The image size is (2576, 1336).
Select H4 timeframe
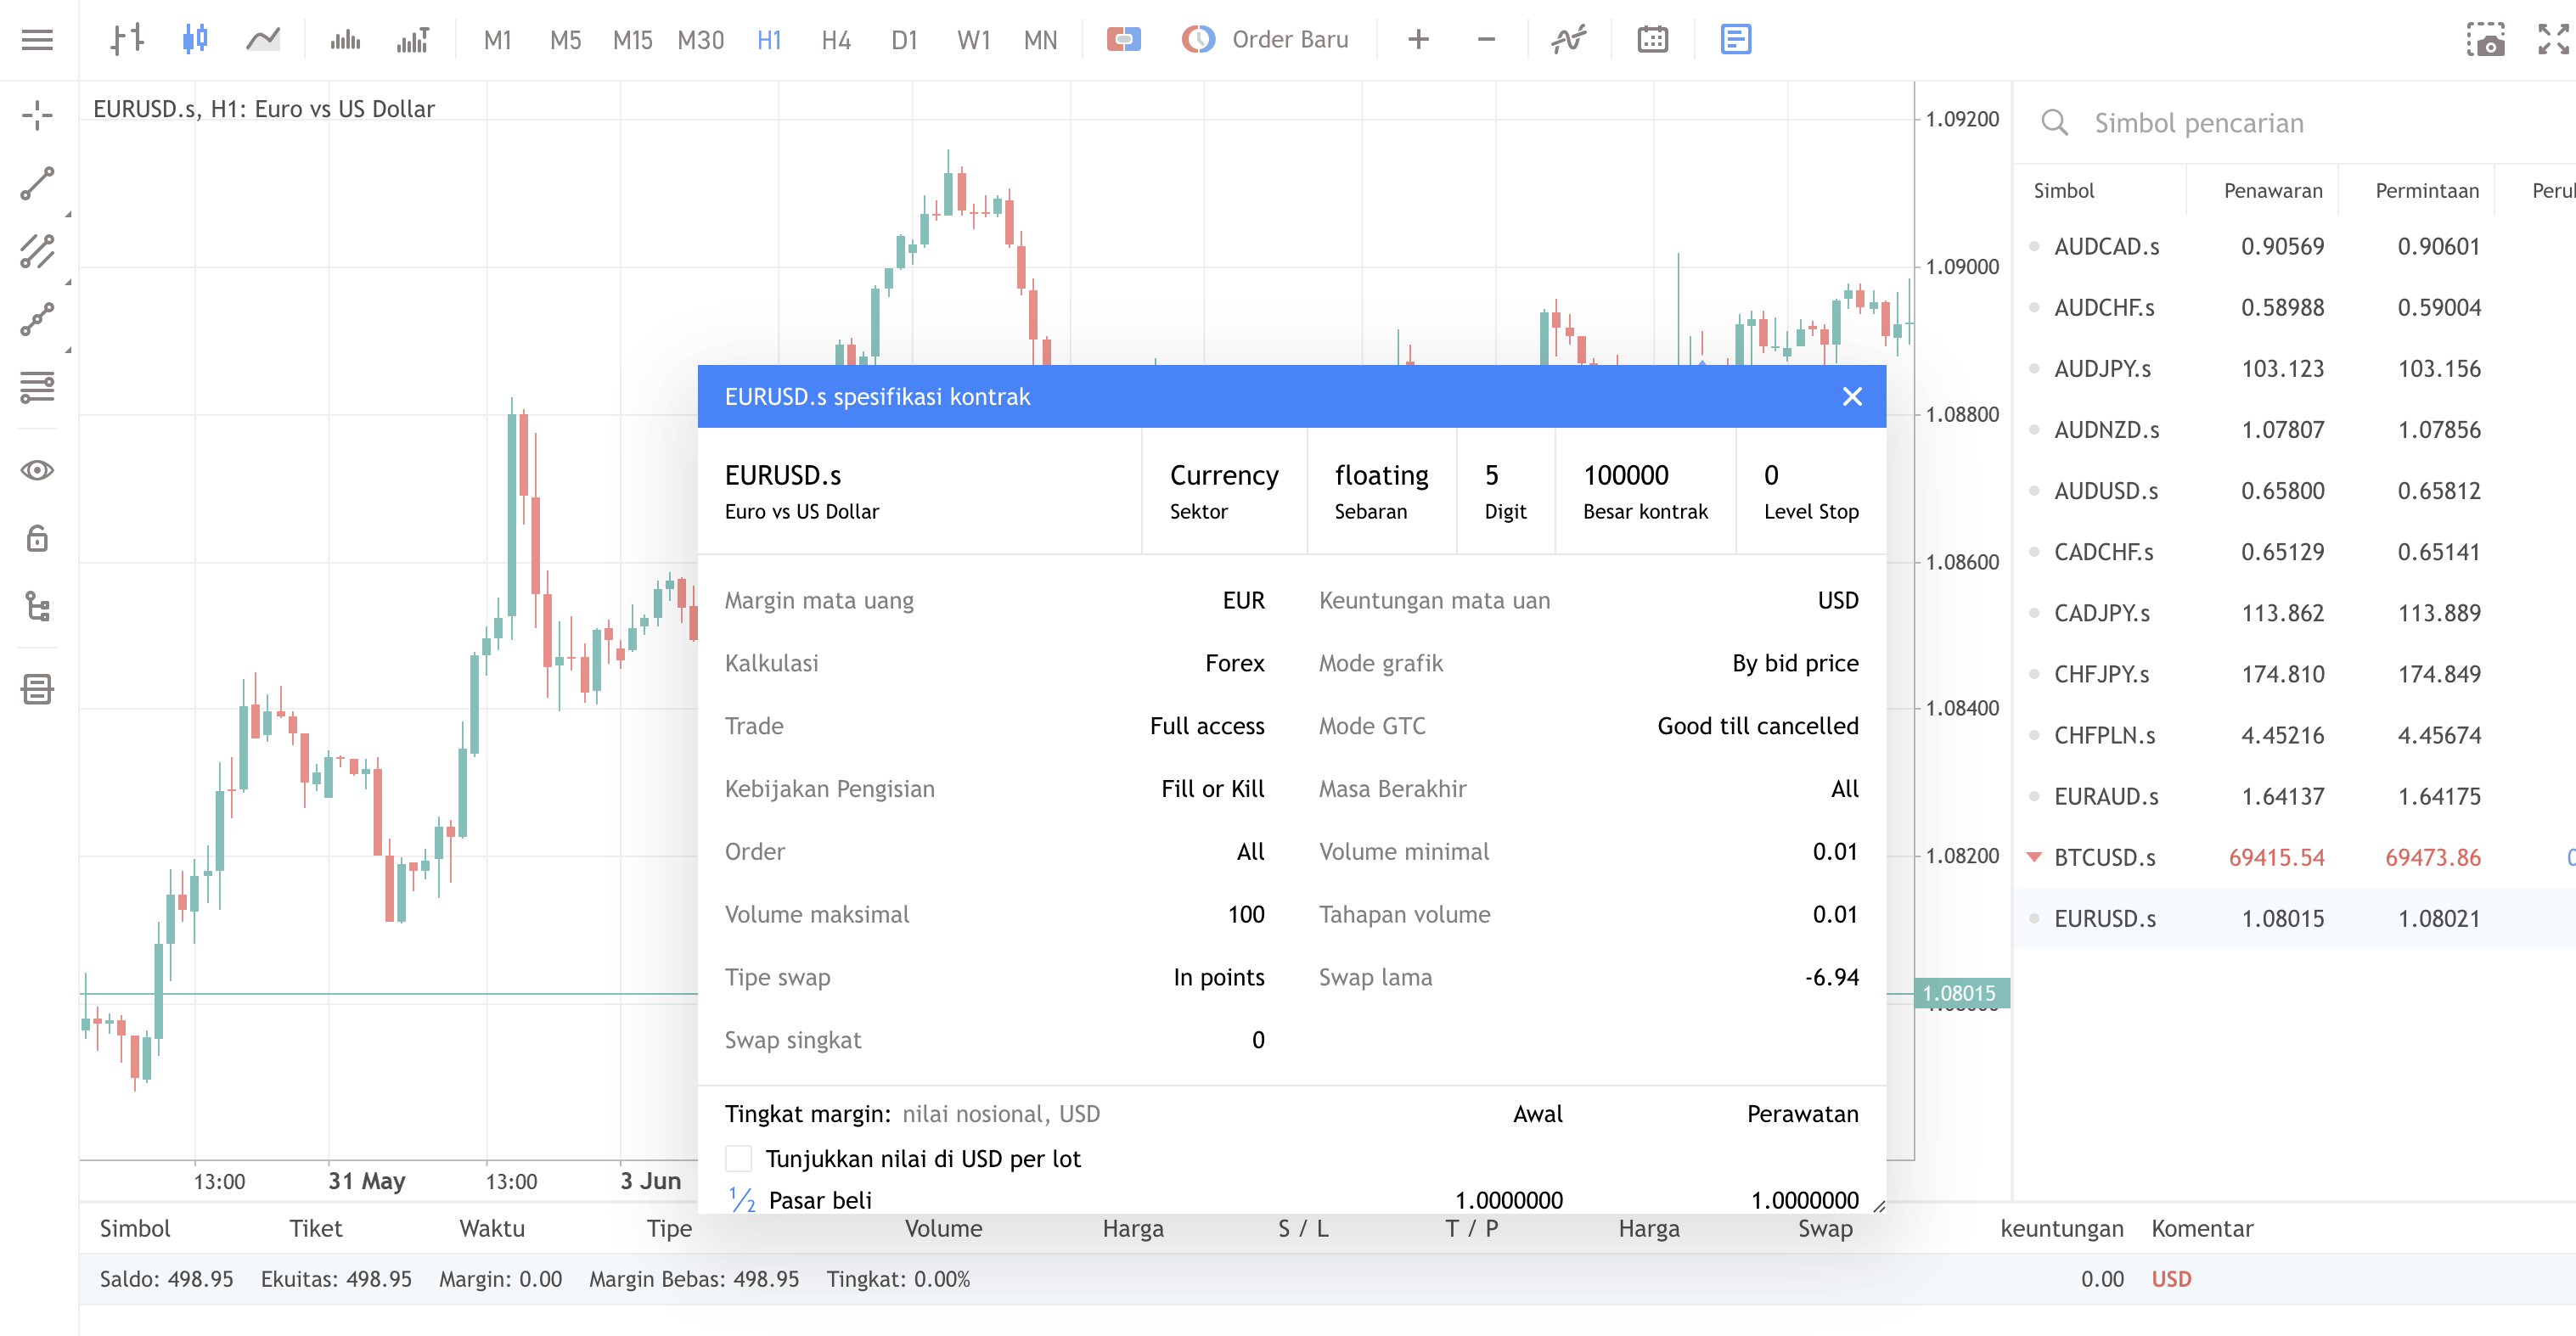pos(836,40)
